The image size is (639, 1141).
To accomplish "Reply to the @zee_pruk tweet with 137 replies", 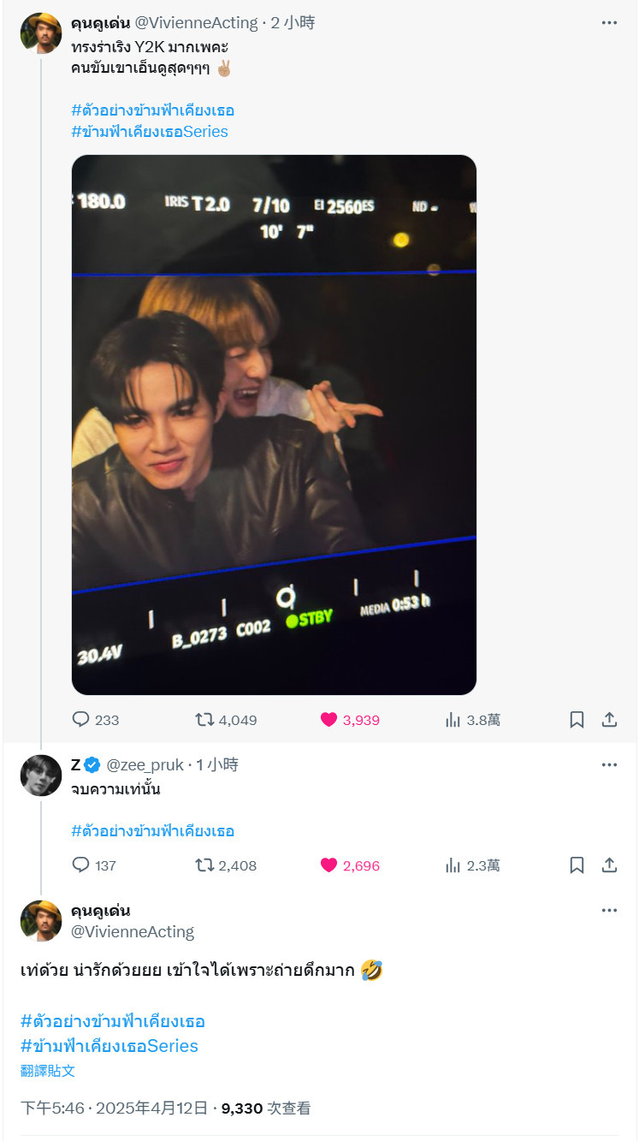I will coord(81,865).
